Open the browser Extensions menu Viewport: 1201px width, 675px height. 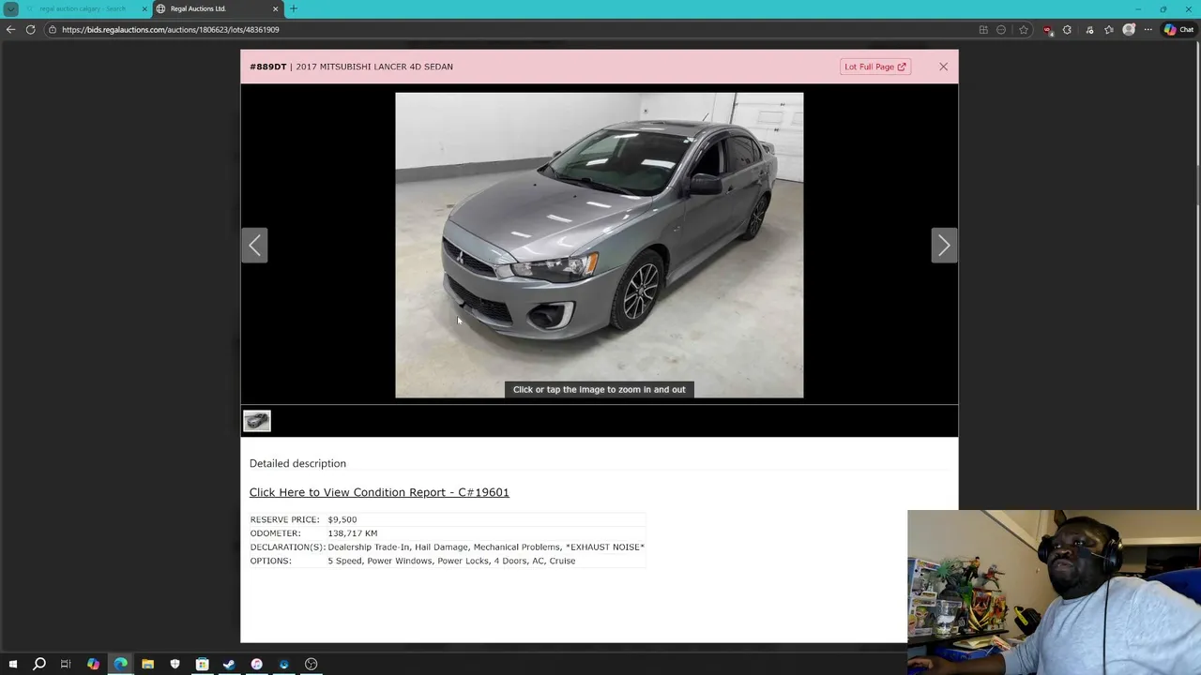(x=1067, y=29)
